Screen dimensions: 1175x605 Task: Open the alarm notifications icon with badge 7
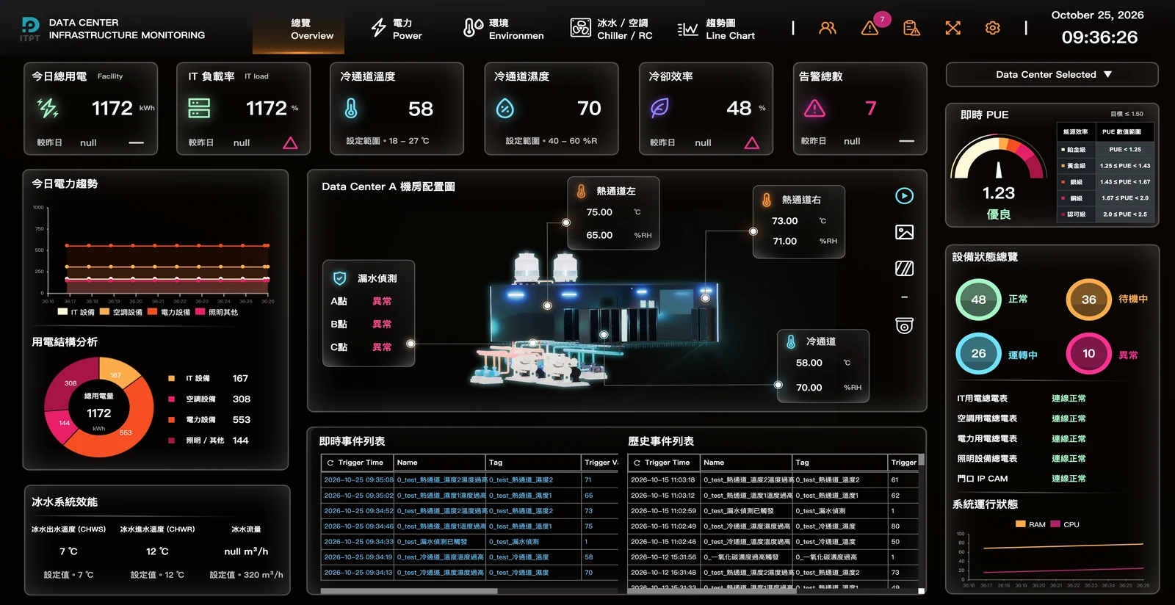tap(870, 28)
